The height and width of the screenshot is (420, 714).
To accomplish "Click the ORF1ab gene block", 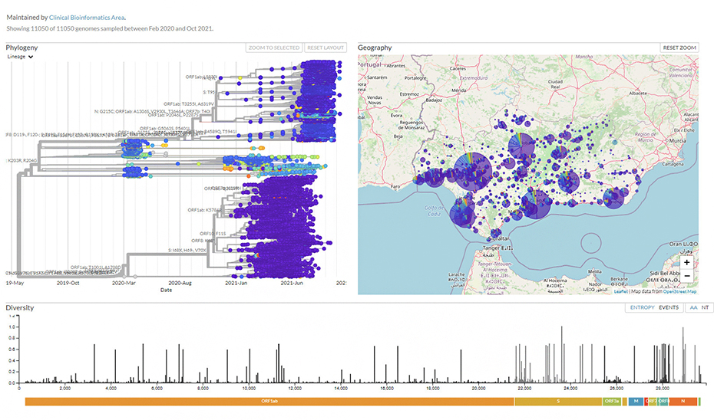I will tap(269, 401).
